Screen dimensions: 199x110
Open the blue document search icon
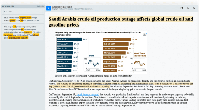pyautogui.click(x=49, y=8)
